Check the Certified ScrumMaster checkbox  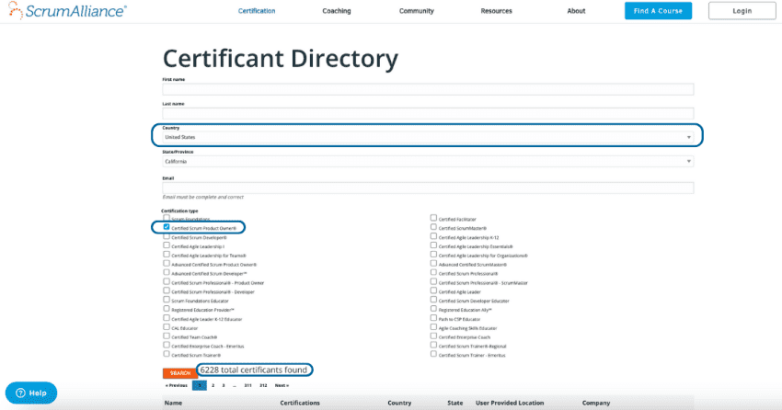(x=434, y=227)
